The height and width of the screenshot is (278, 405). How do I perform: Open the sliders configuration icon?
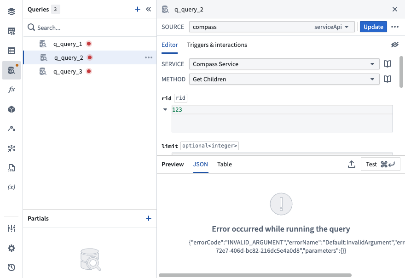tap(12, 228)
